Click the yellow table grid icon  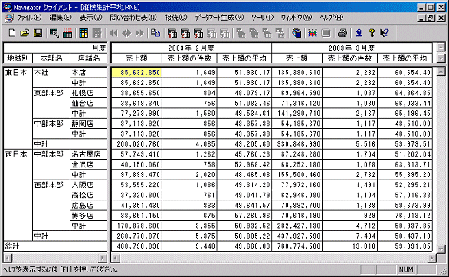point(84,33)
